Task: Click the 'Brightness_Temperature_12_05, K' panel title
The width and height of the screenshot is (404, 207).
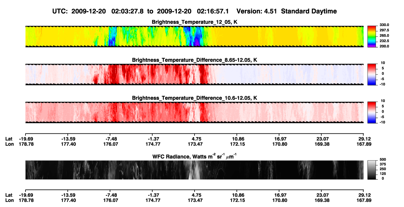Action: click(195, 22)
